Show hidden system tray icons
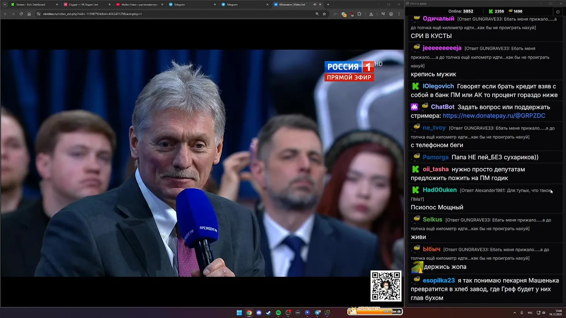Image resolution: width=566 pixels, height=318 pixels. 515,313
